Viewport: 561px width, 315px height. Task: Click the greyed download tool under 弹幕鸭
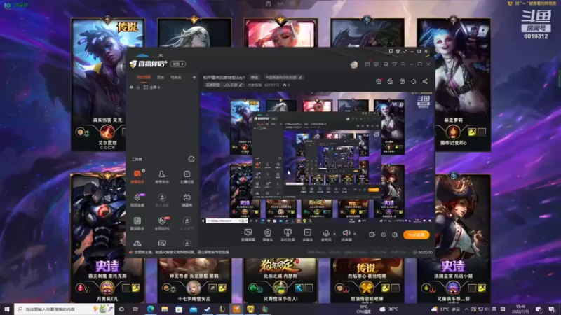coord(187,223)
